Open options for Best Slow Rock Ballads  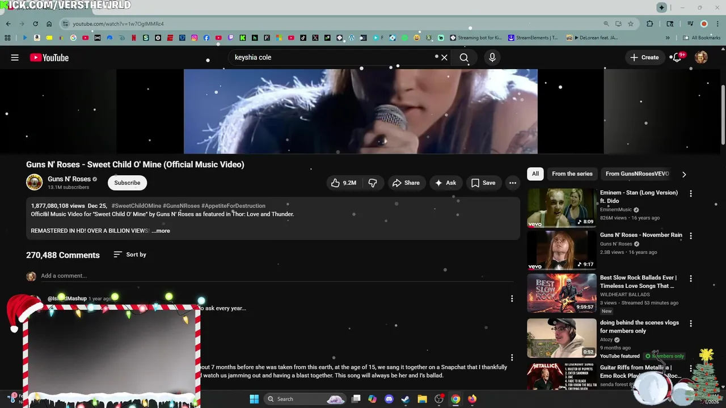pos(690,278)
